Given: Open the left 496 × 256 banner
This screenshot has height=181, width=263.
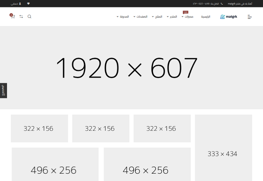Looking at the screenshot, I should (55, 164).
